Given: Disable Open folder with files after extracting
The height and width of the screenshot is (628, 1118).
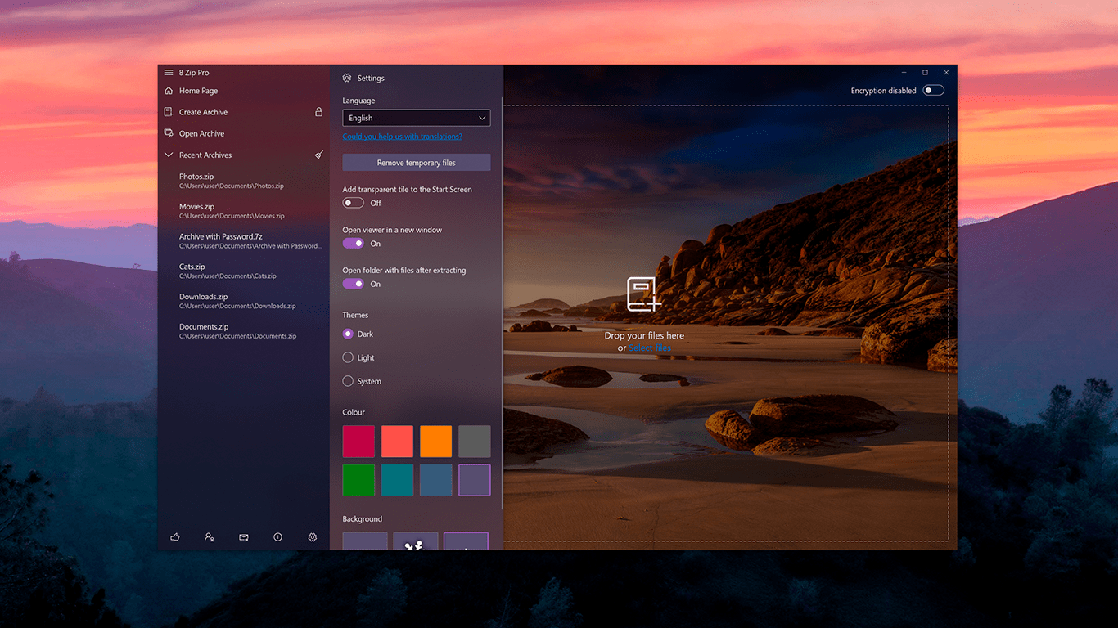Looking at the screenshot, I should tap(354, 284).
